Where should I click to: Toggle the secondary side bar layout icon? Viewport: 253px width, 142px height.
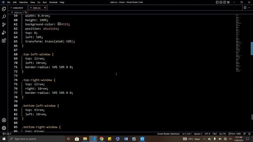click(225, 2)
